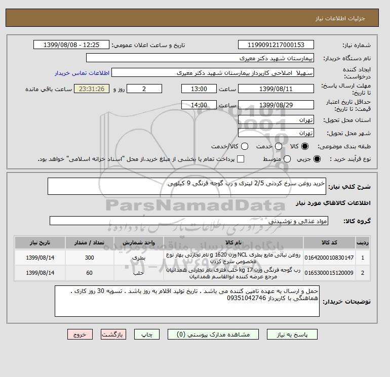
Task: Click the request creator field سهیلا اصلاحی
Action: [213, 73]
